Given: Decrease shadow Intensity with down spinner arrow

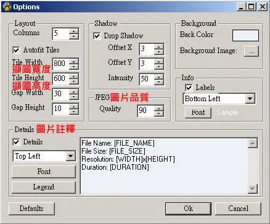Looking at the screenshot, I should tap(158, 82).
